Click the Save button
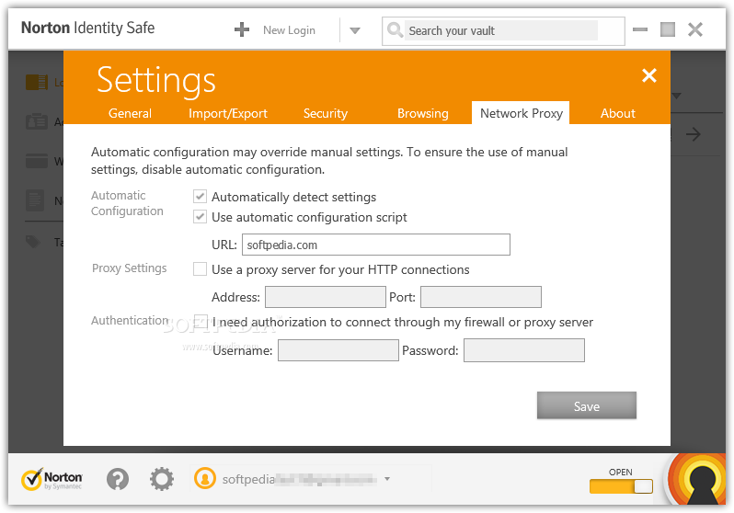Viewport: 734px width, 513px height. [x=587, y=405]
